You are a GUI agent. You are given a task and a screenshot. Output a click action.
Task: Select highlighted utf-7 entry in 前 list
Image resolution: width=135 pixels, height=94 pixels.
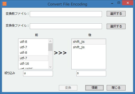(33, 58)
